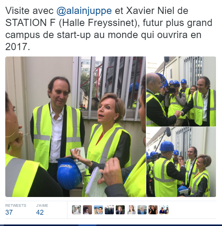Click the blue STATION helmet in the main photo
The width and height of the screenshot is (222, 226).
pyautogui.click(x=69, y=174)
